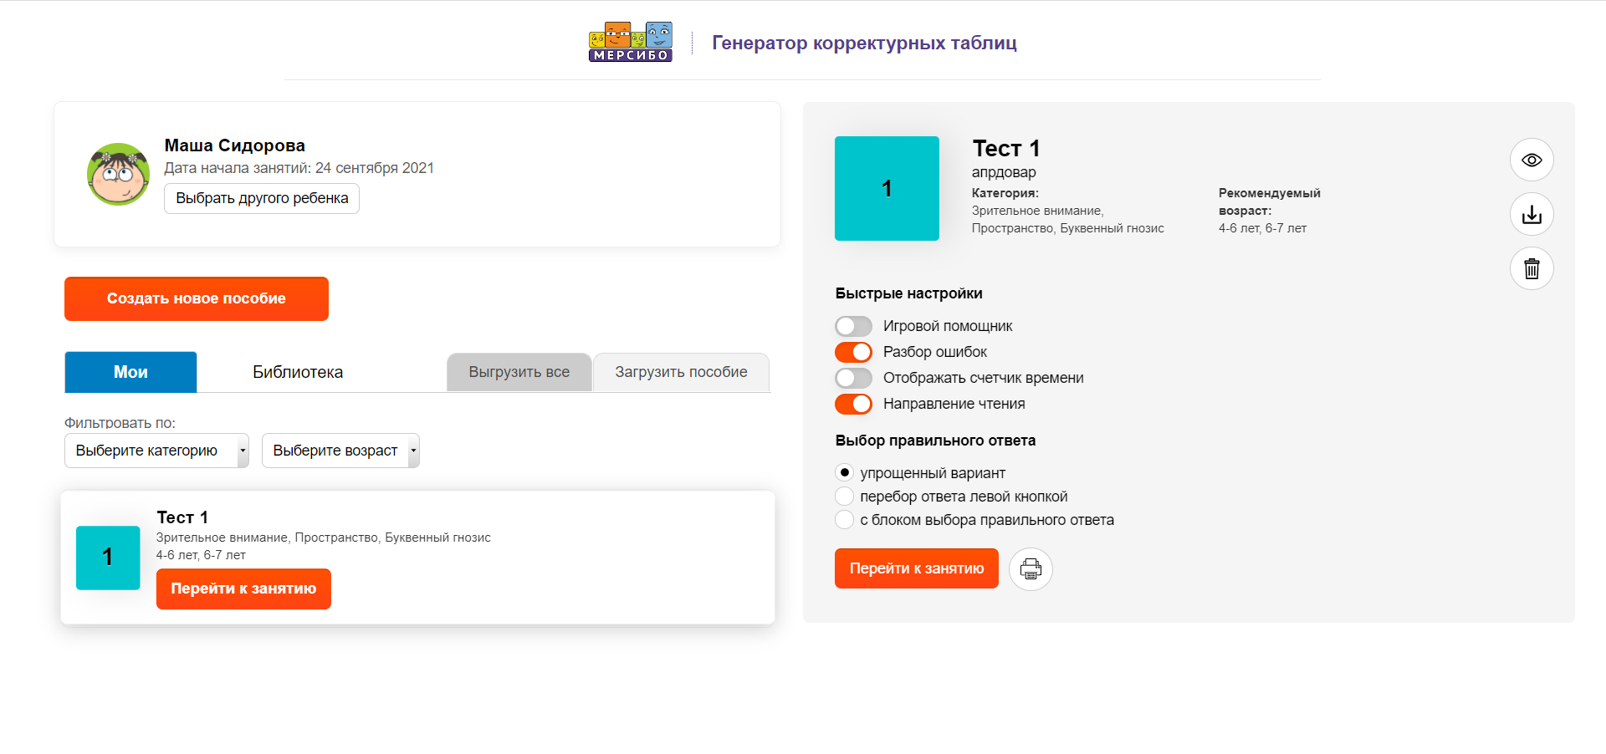Image resolution: width=1606 pixels, height=754 pixels.
Task: Click the small teal Тест 1 list thumbnail
Action: [108, 558]
